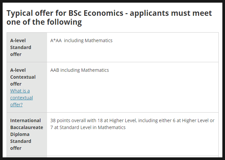Click the bold word "Baccalaureate" in the row label
This screenshot has height=160, width=225.
coord(26,127)
